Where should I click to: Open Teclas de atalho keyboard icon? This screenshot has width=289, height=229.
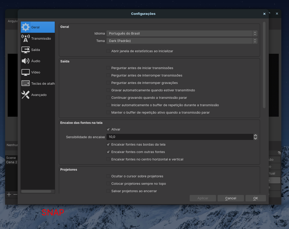pos(25,83)
